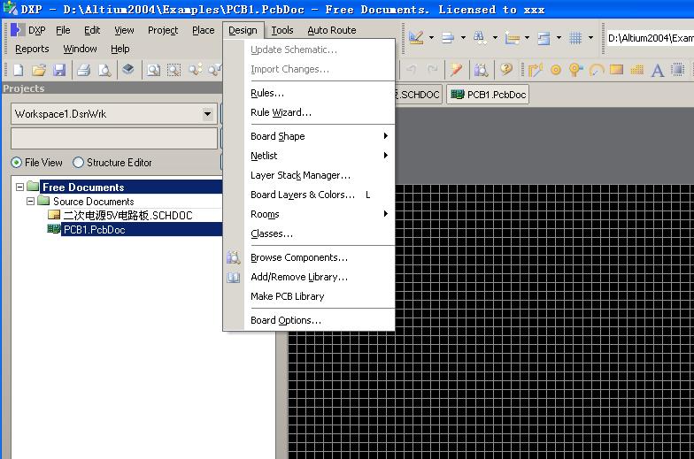The image size is (694, 459).
Task: Open the Auto Route menu
Action: (331, 30)
